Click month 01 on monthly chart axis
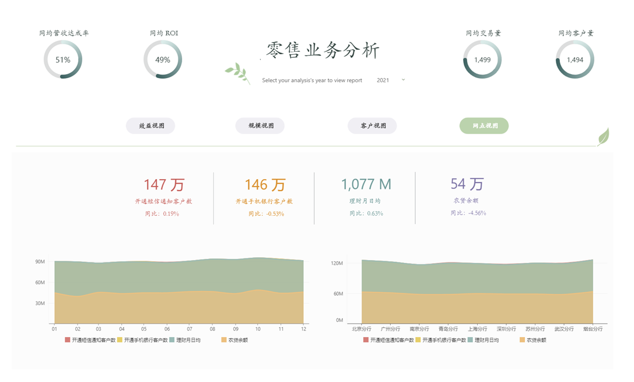The height and width of the screenshot is (382, 634). point(55,329)
